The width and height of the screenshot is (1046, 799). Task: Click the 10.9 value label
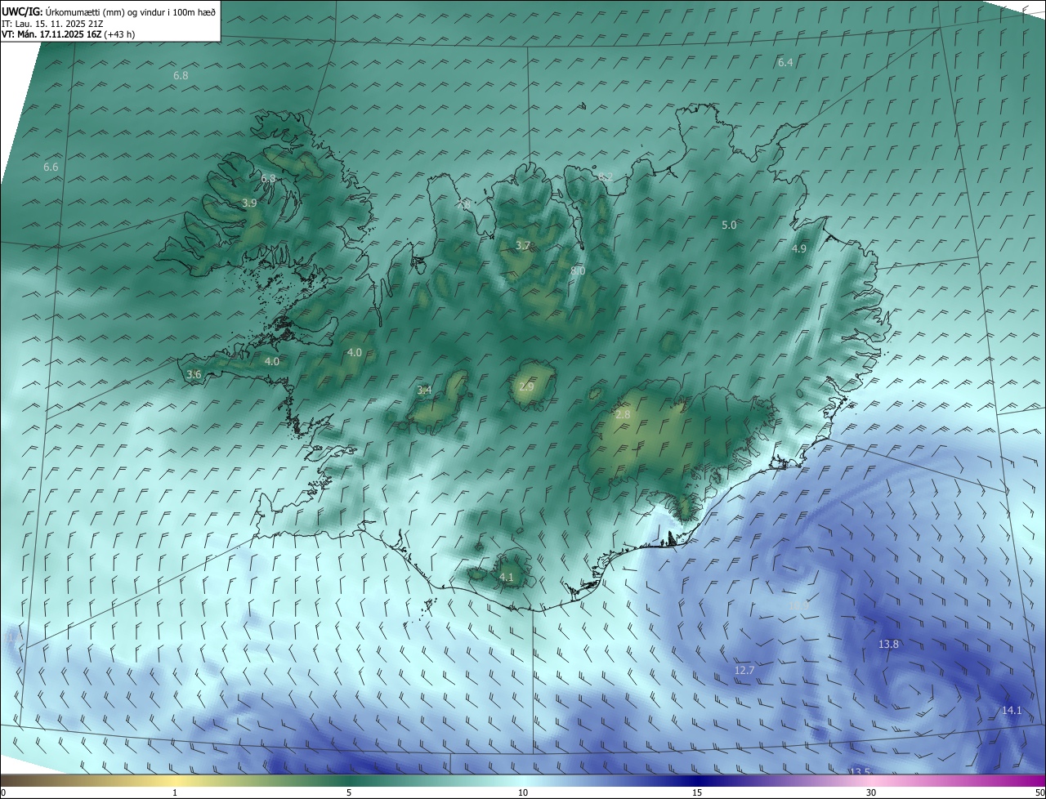click(798, 605)
